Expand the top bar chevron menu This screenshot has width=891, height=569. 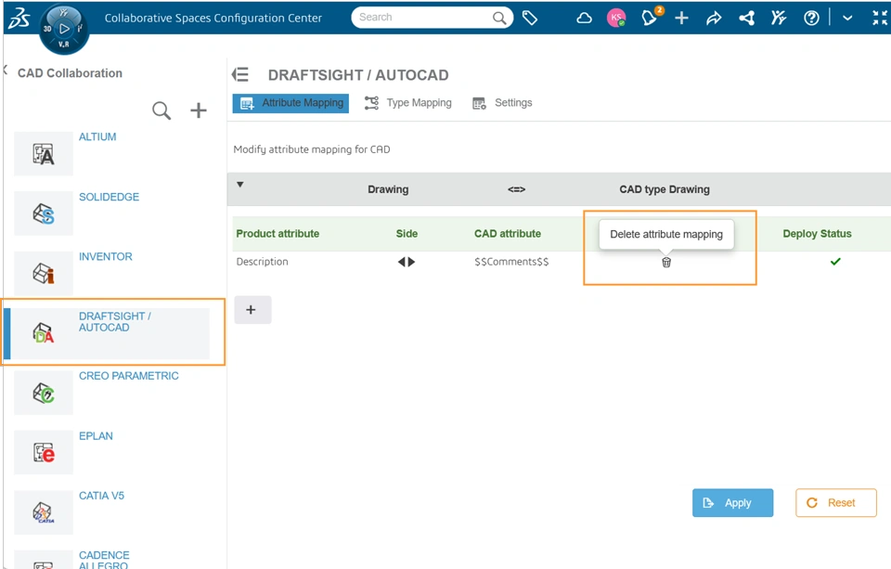(x=847, y=19)
